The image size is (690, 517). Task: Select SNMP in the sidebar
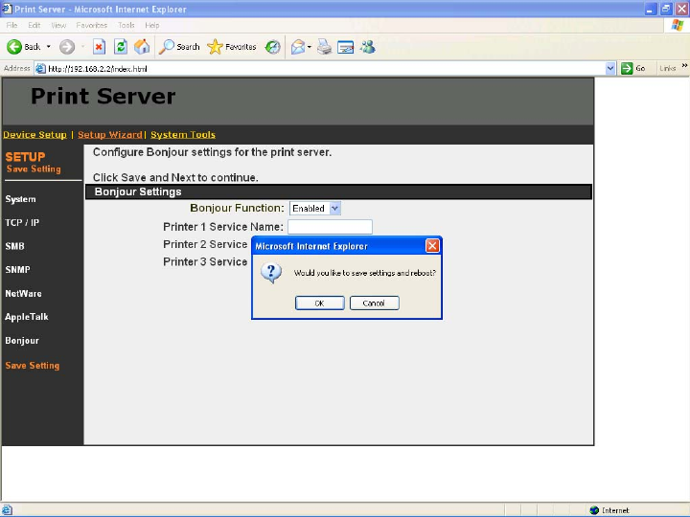click(17, 269)
